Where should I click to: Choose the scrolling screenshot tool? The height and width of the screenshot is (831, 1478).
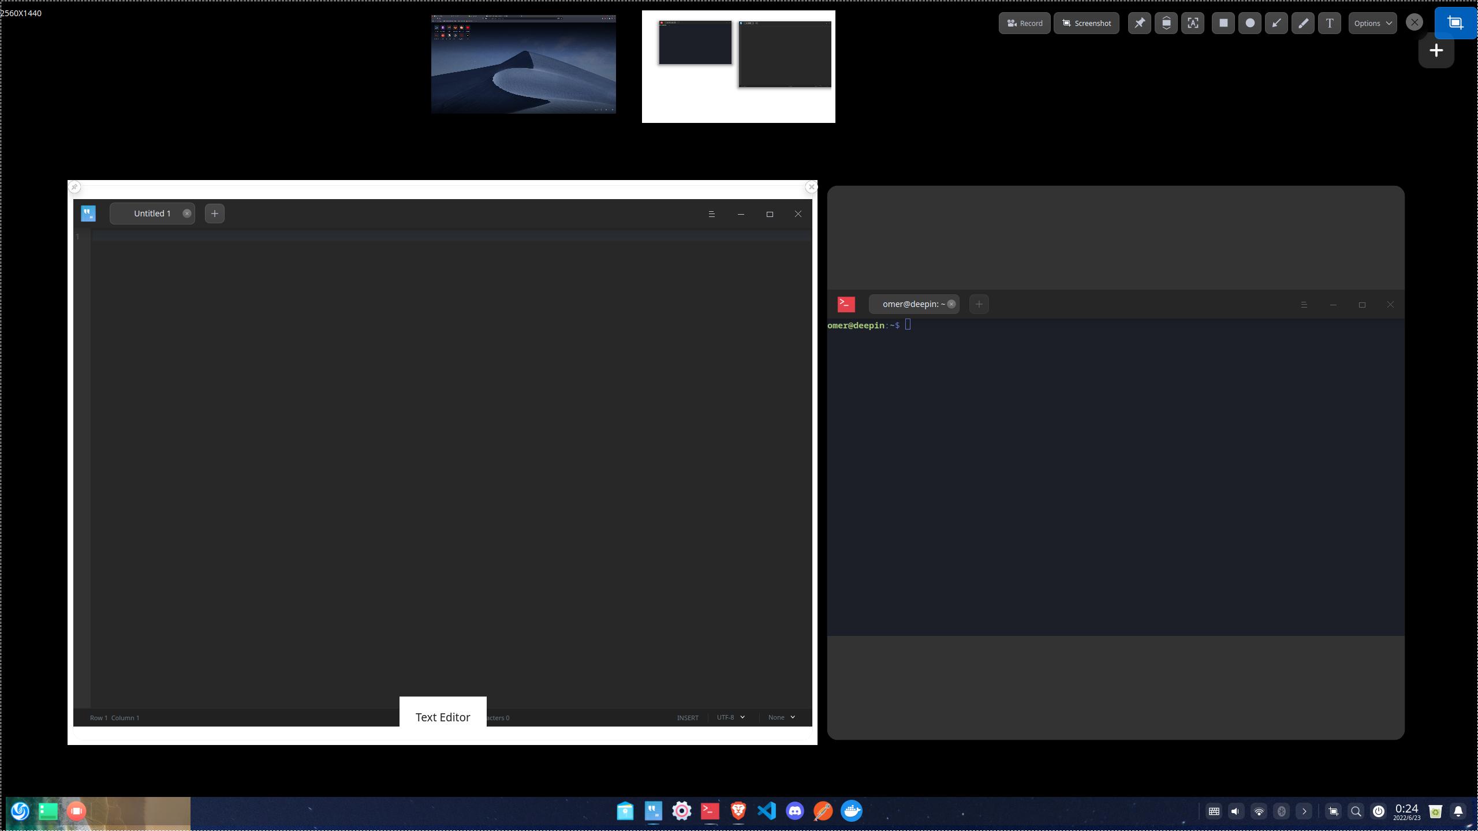1166,23
